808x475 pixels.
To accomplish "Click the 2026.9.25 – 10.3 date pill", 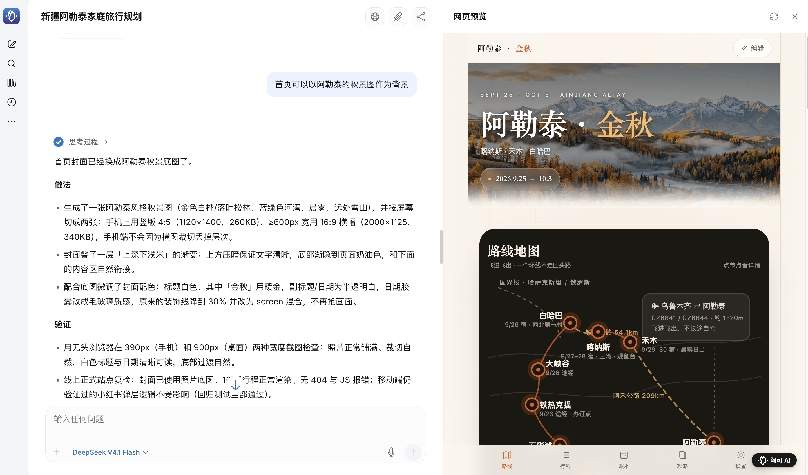I will tap(520, 179).
